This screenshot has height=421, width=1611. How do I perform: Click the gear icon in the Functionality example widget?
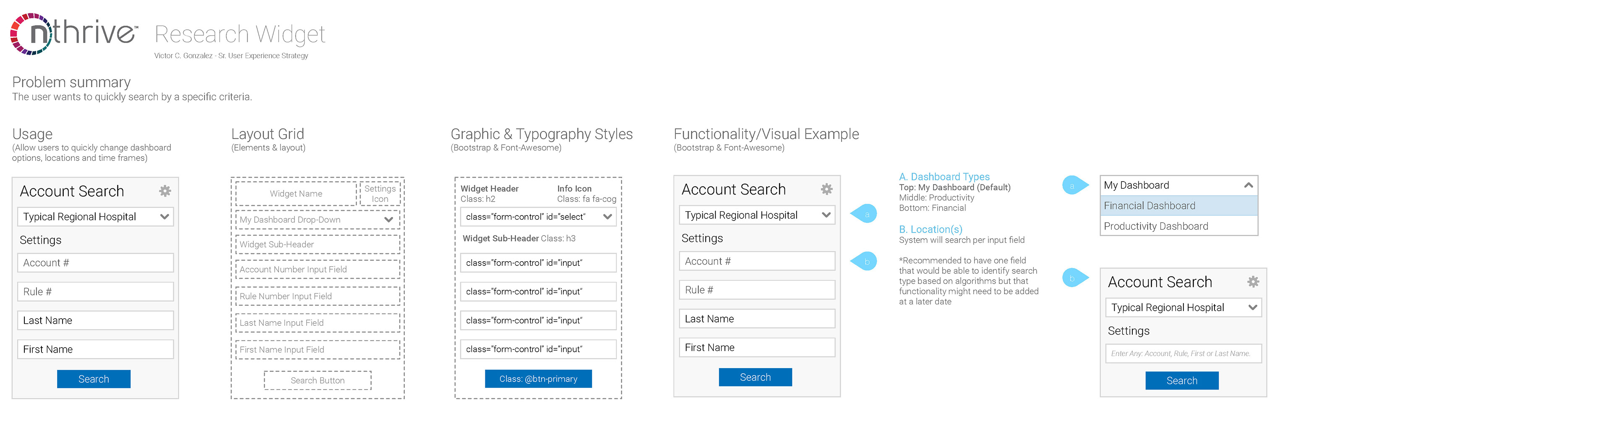coord(827,189)
